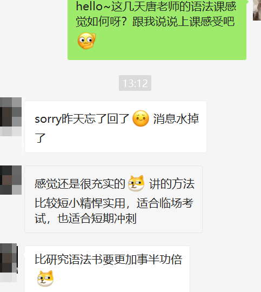Open avatar beside the sorry昨天忘了回了 message
The image size is (261, 292).
click(x=11, y=117)
